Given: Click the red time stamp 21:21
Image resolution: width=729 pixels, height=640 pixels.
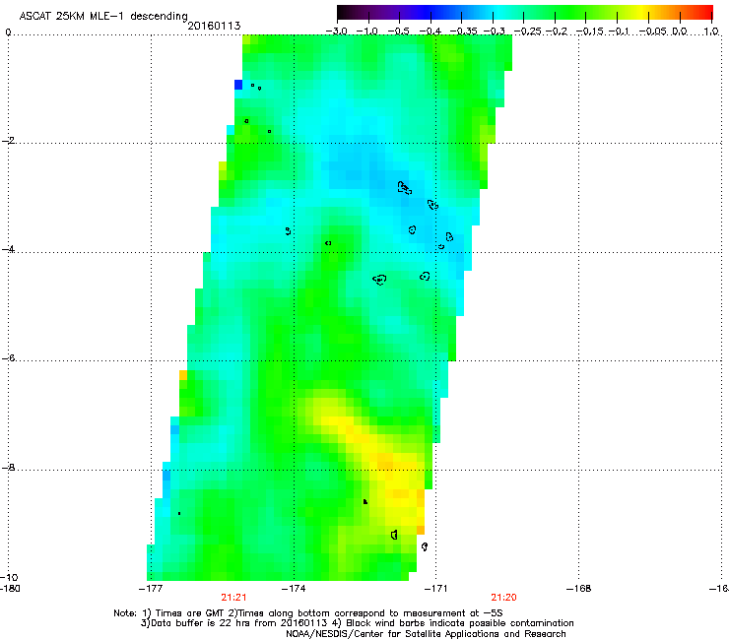Looking at the screenshot, I should 233,598.
